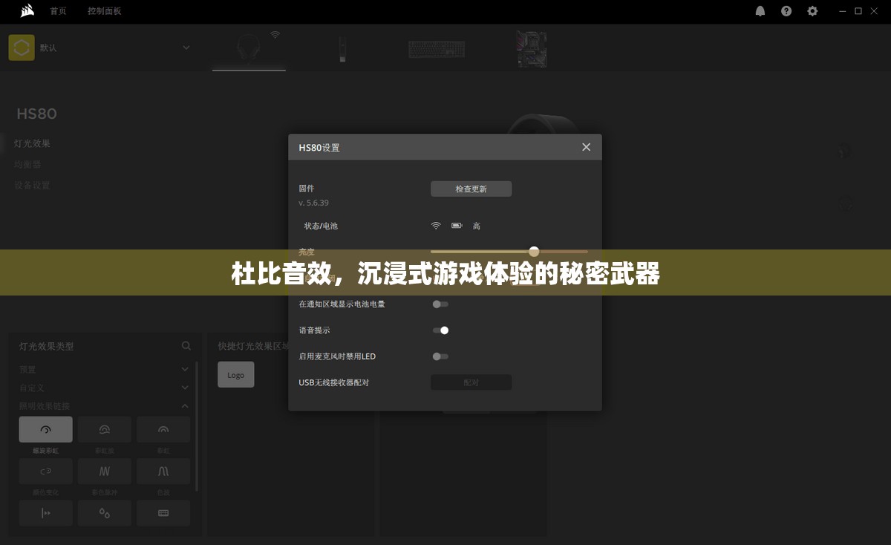
Task: Select the 彩虹 effect tile
Action: pyautogui.click(x=163, y=429)
